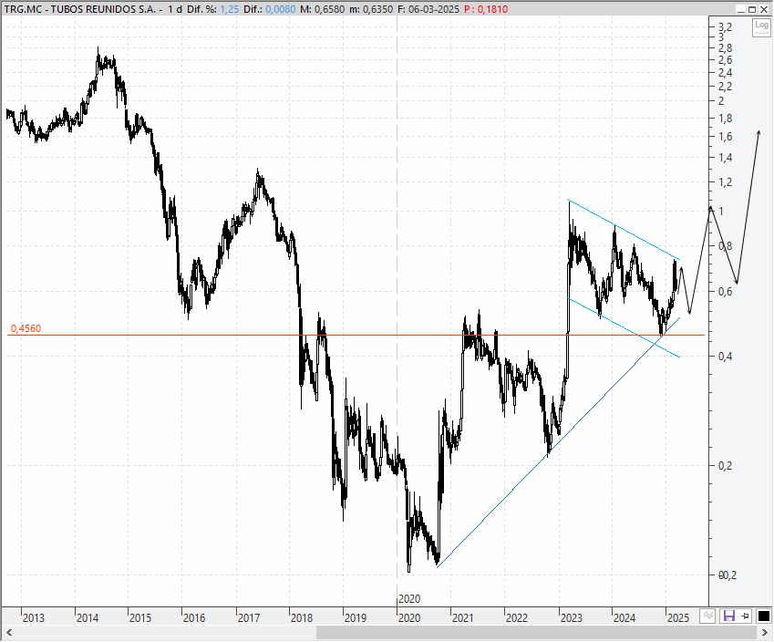This screenshot has height=642, width=774.
Task: Click the pin icon beside save
Action: 745,616
